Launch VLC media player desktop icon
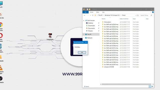This screenshot has width=160, height=90. [x=1, y=68]
